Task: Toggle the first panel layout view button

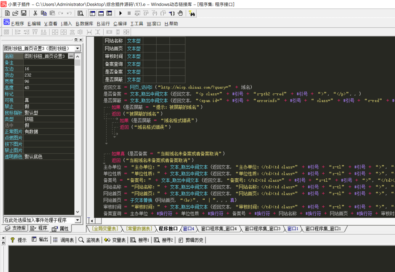Action: click(93, 13)
